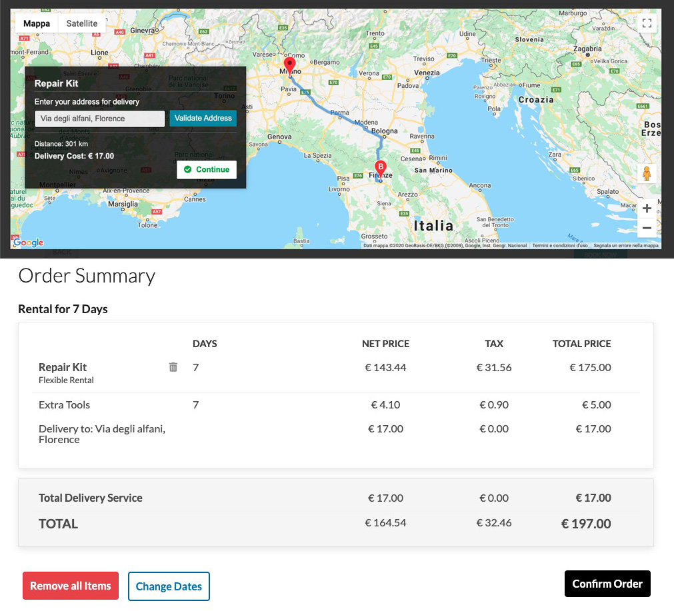This screenshot has height=611, width=674.
Task: Zoom in the map with plus button
Action: 646,209
